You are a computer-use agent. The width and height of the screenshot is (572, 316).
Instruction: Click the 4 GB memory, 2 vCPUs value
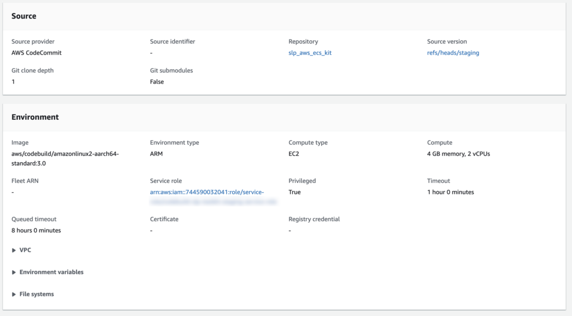458,154
